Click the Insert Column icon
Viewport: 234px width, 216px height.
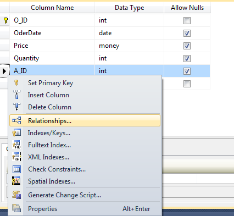[x=16, y=95]
